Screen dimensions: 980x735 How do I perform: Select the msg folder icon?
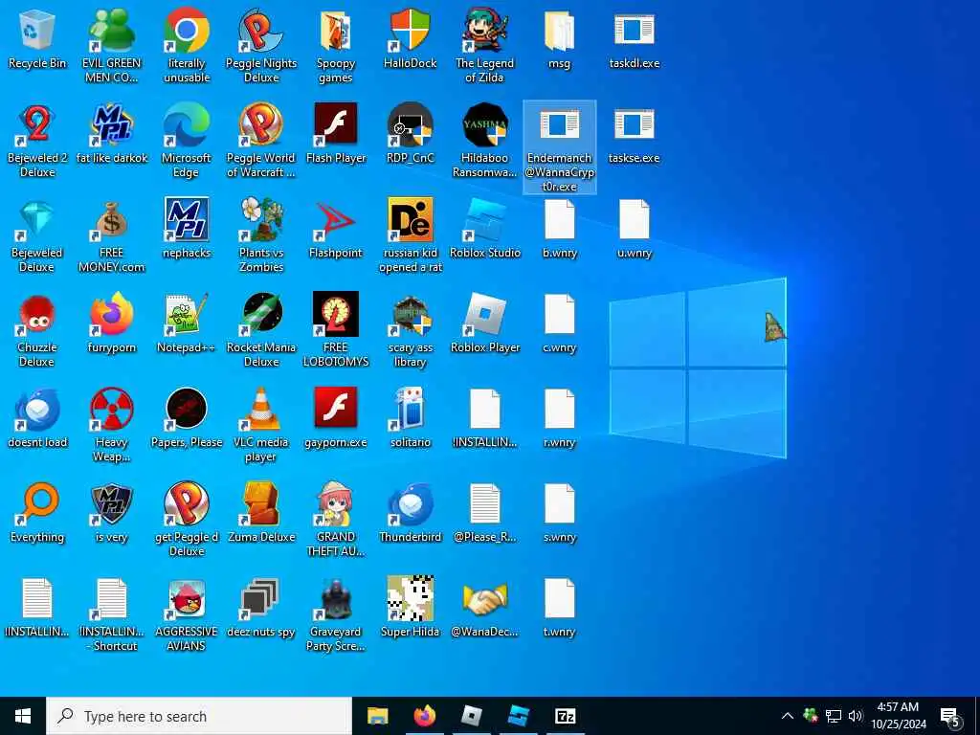(x=559, y=30)
